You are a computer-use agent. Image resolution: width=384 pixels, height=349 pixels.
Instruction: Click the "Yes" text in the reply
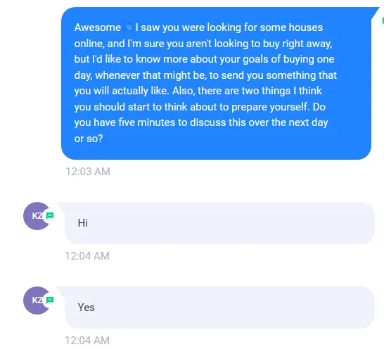[x=86, y=307]
